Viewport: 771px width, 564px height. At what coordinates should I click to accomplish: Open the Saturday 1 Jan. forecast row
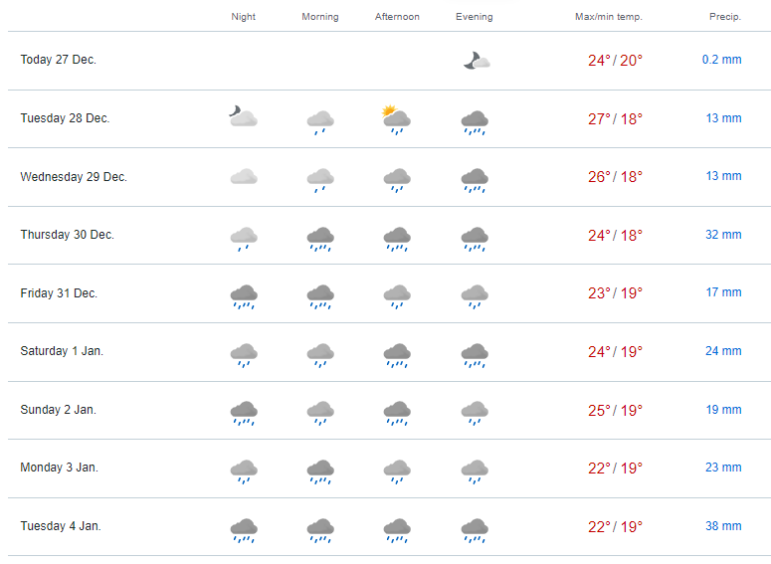tap(389, 351)
